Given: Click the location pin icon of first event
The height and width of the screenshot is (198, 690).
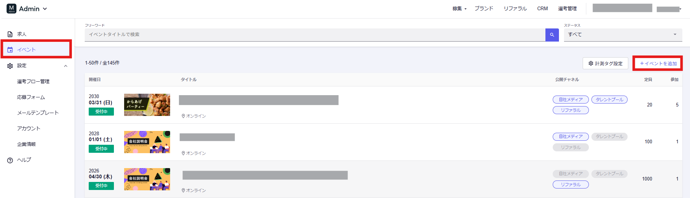Looking at the screenshot, I should pos(183,116).
